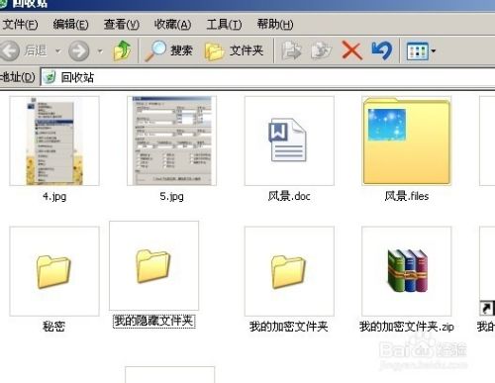Click the 4.jpg file name label

coord(54,197)
